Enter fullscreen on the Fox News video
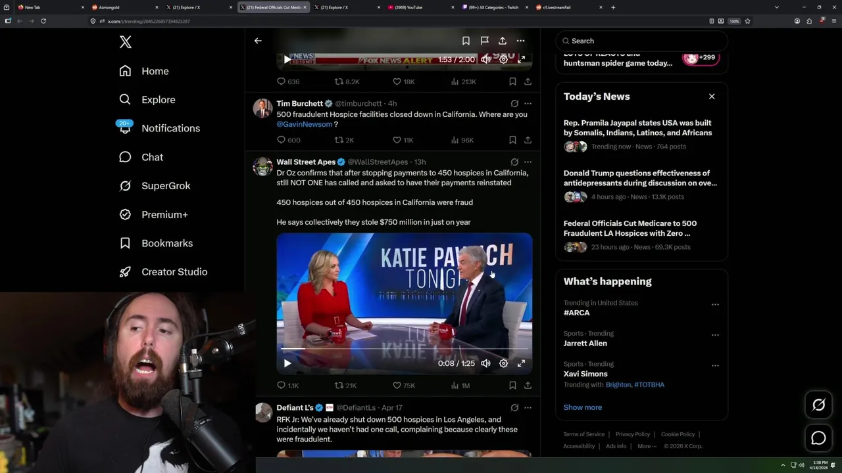 [521, 60]
